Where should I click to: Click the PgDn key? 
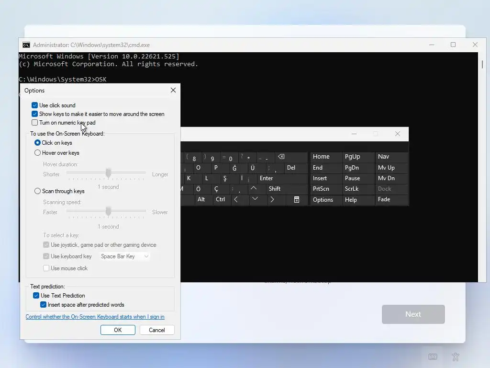[358, 168]
